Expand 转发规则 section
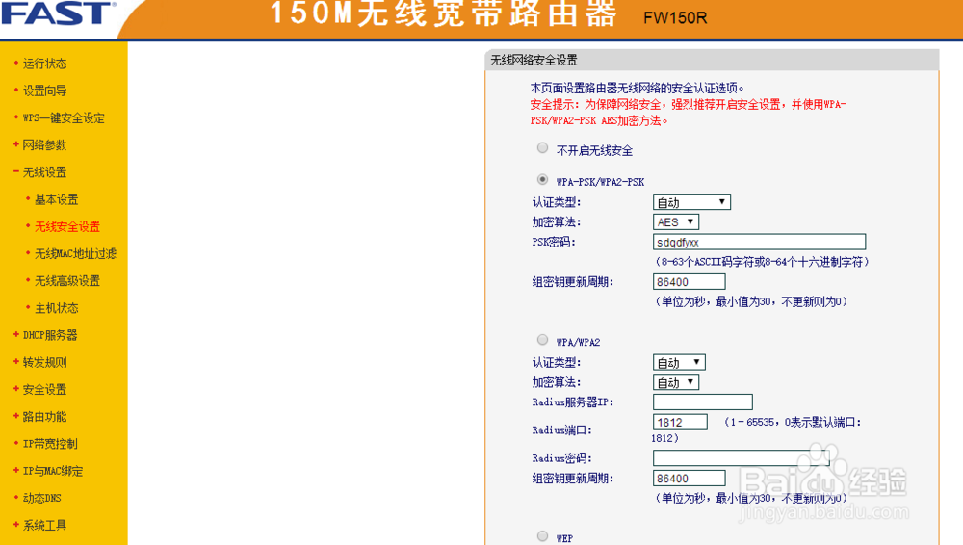 pyautogui.click(x=44, y=362)
